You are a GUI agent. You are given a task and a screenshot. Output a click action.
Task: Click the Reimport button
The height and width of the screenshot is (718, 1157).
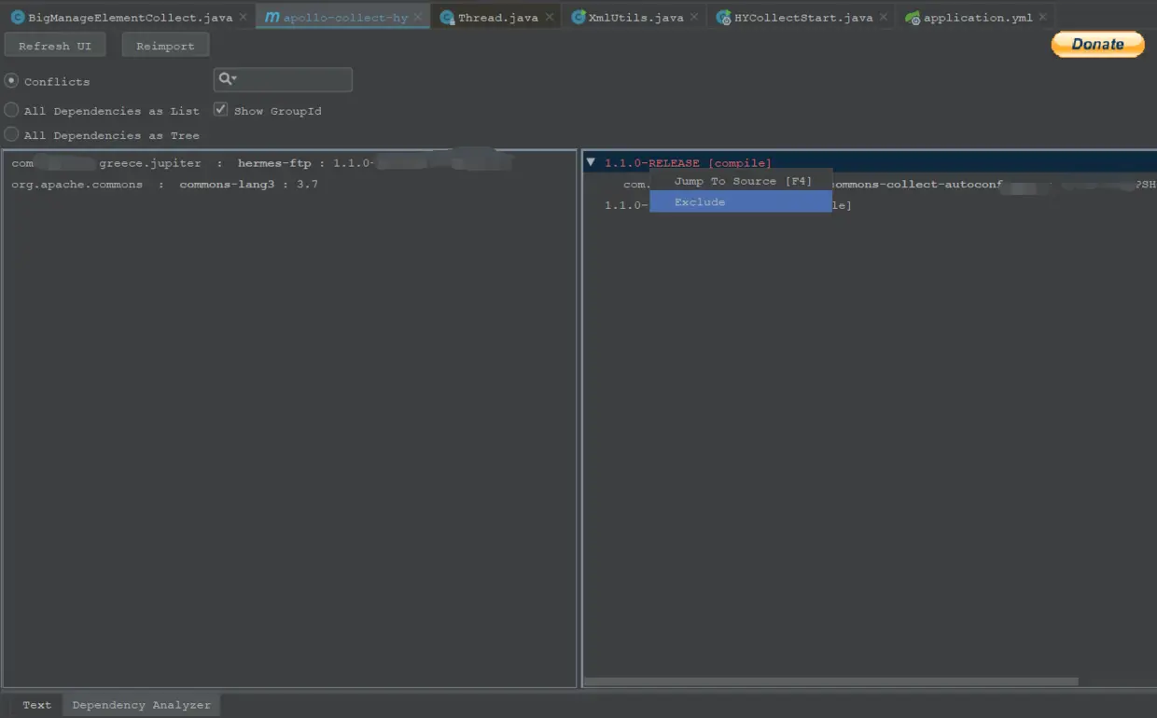coord(165,46)
